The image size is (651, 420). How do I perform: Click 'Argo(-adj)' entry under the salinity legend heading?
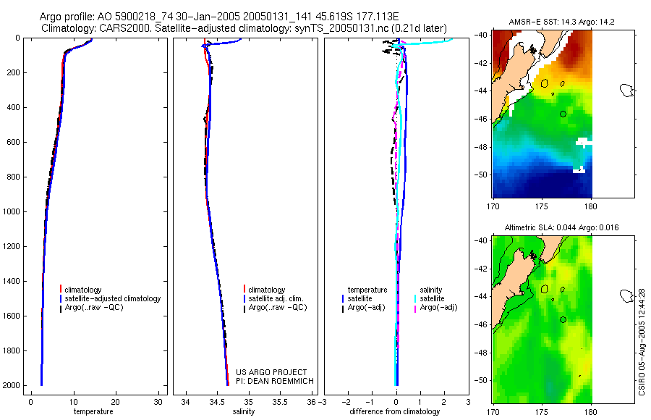[438, 307]
